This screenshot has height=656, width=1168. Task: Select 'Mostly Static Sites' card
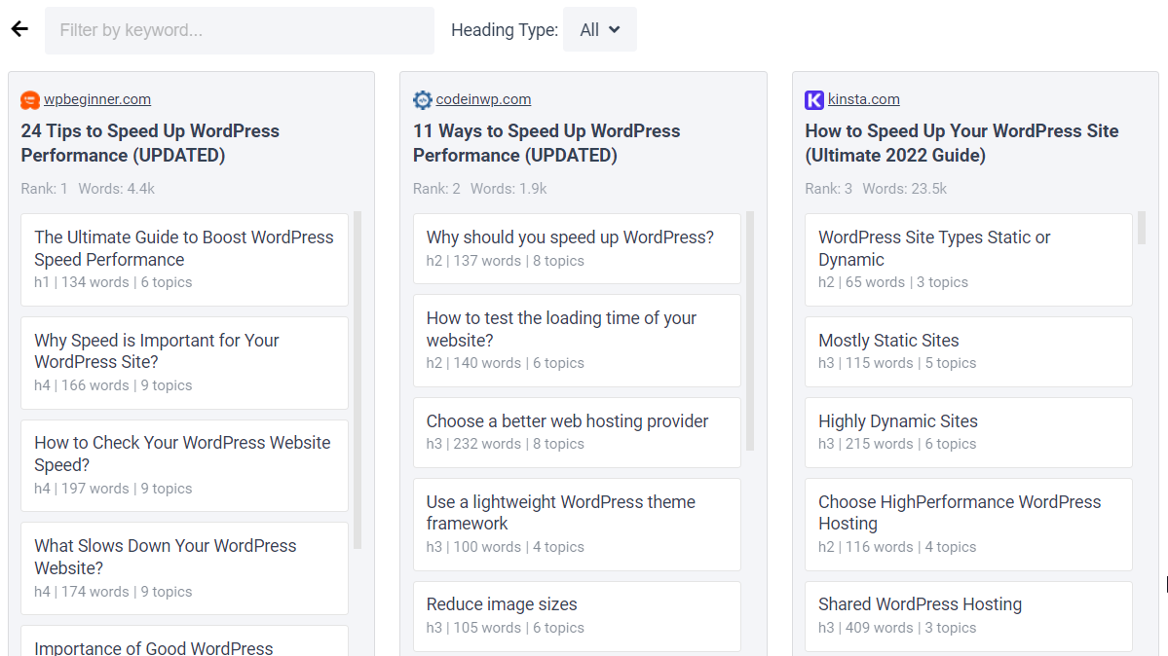[x=968, y=351]
